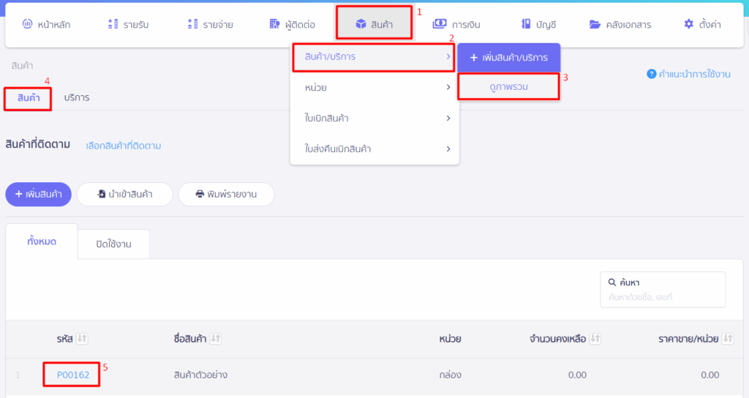Click the sort icon beside รหัส column
This screenshot has height=398, width=749.
click(83, 339)
